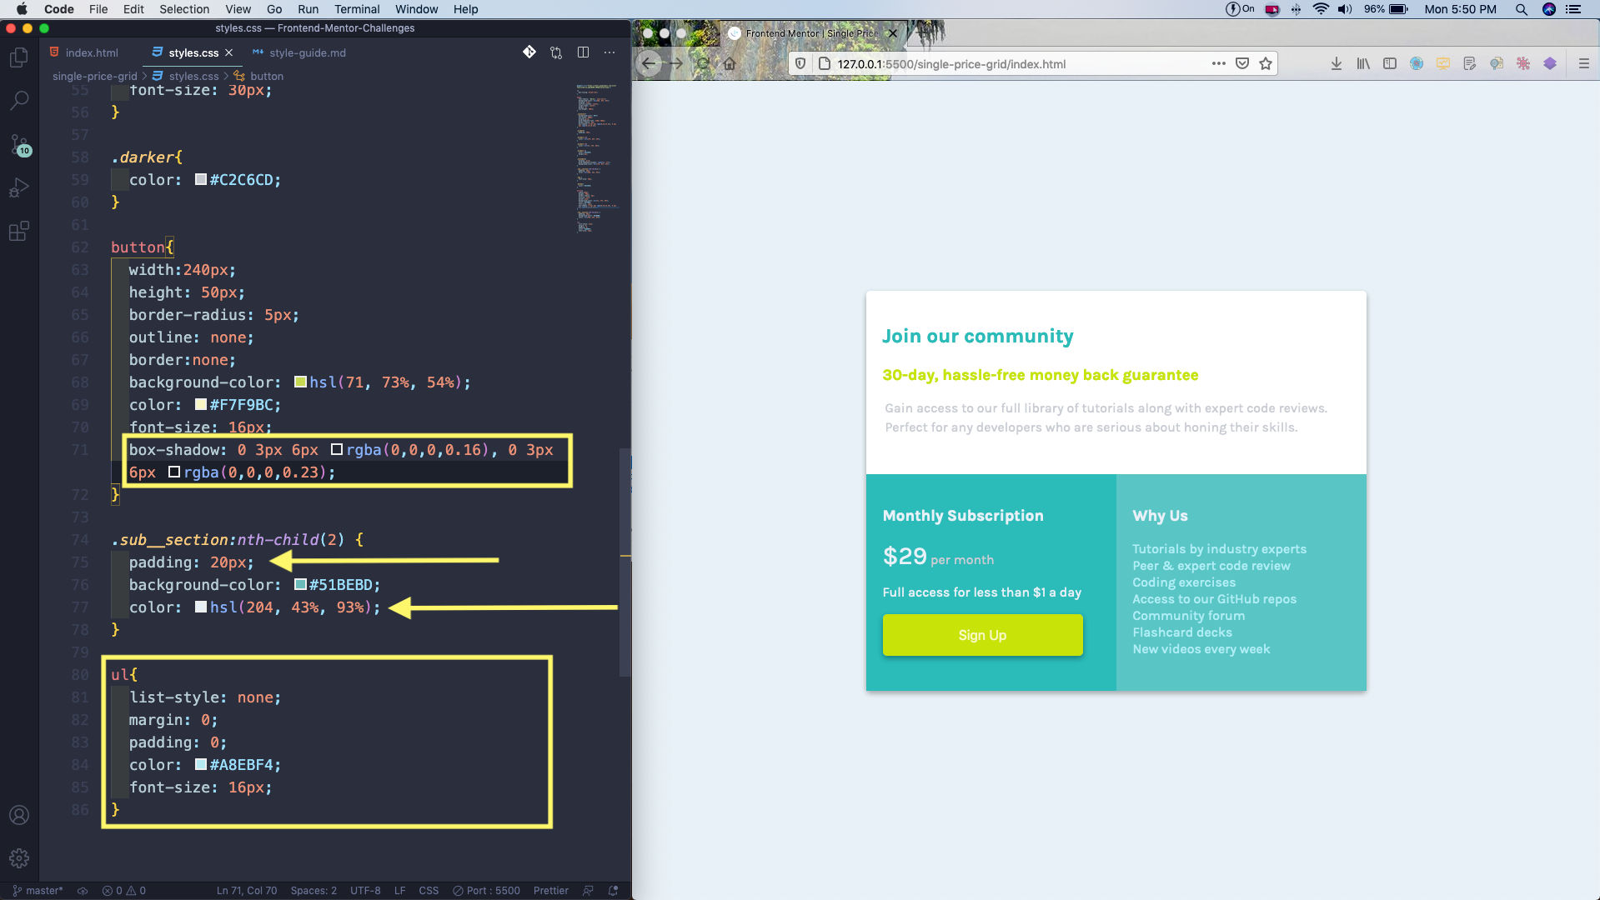
Task: Click single-price-grid breadcrumb
Action: 94,76
